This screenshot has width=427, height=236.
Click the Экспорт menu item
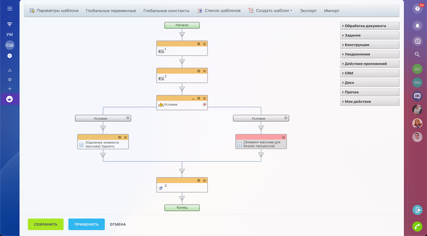[308, 11]
